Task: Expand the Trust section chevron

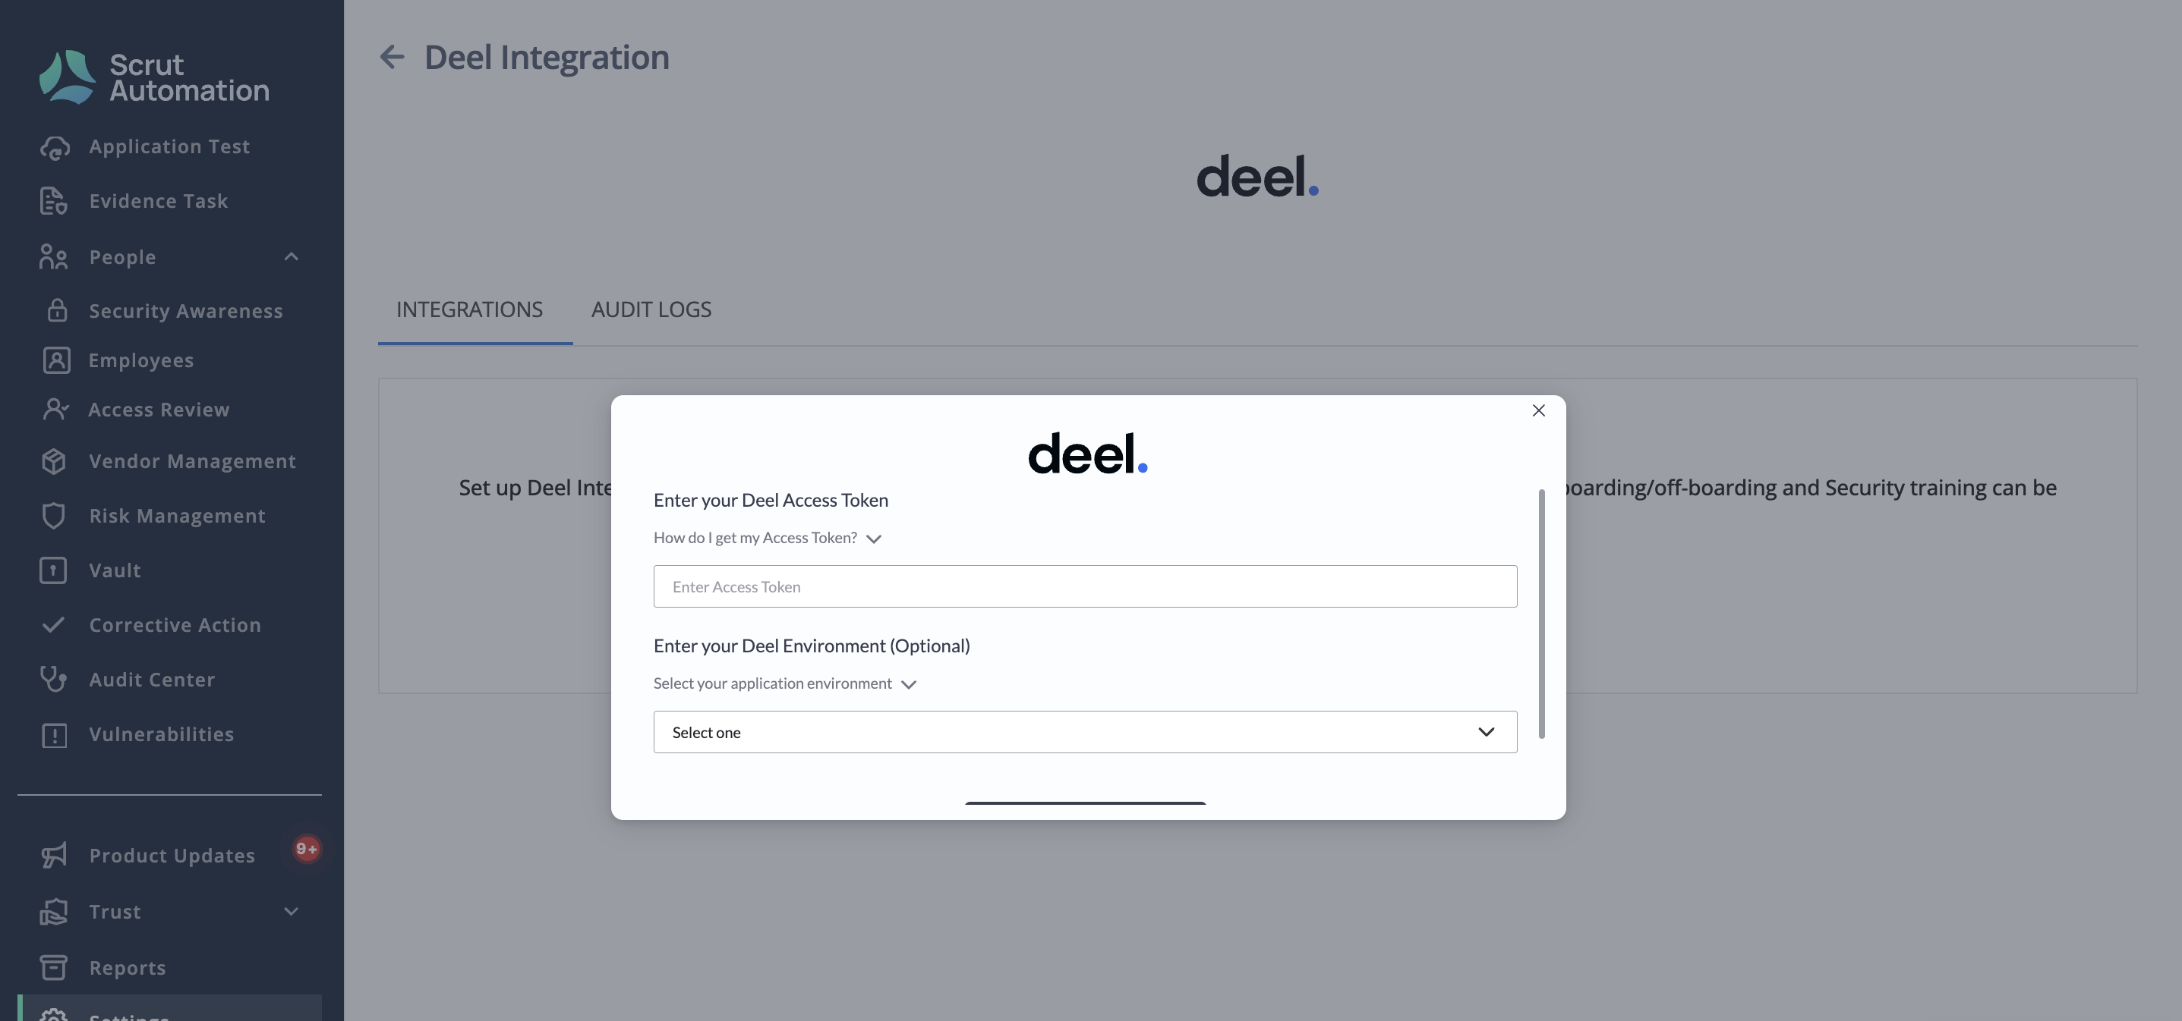Action: coord(292,912)
